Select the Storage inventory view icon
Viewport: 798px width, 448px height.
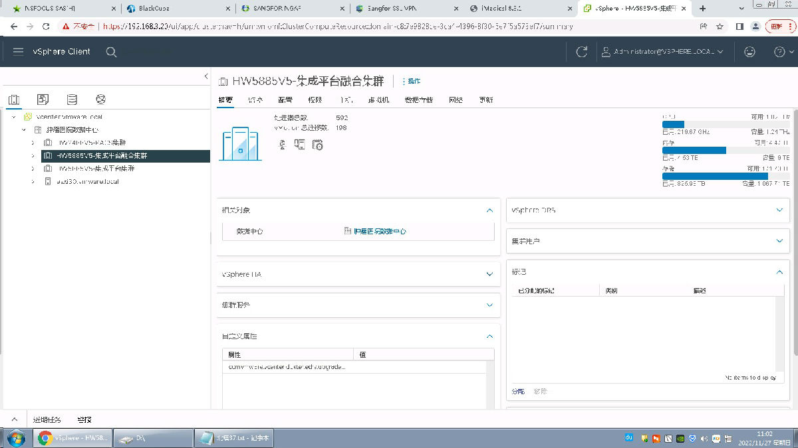(x=72, y=100)
